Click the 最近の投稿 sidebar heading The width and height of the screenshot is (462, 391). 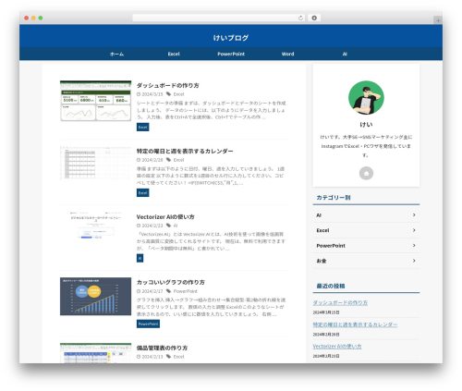[331, 286]
